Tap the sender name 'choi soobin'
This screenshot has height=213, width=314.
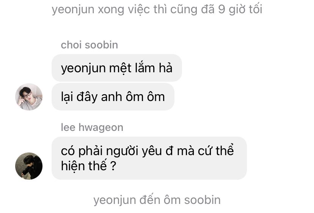89,45
